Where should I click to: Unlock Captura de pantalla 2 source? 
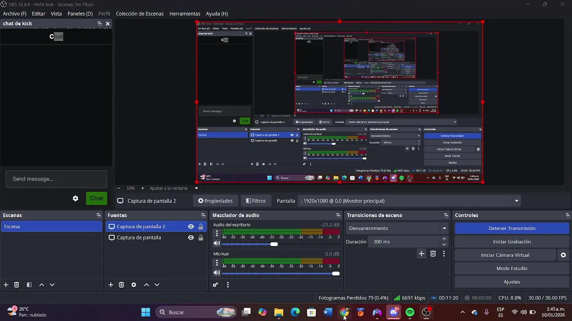201,226
